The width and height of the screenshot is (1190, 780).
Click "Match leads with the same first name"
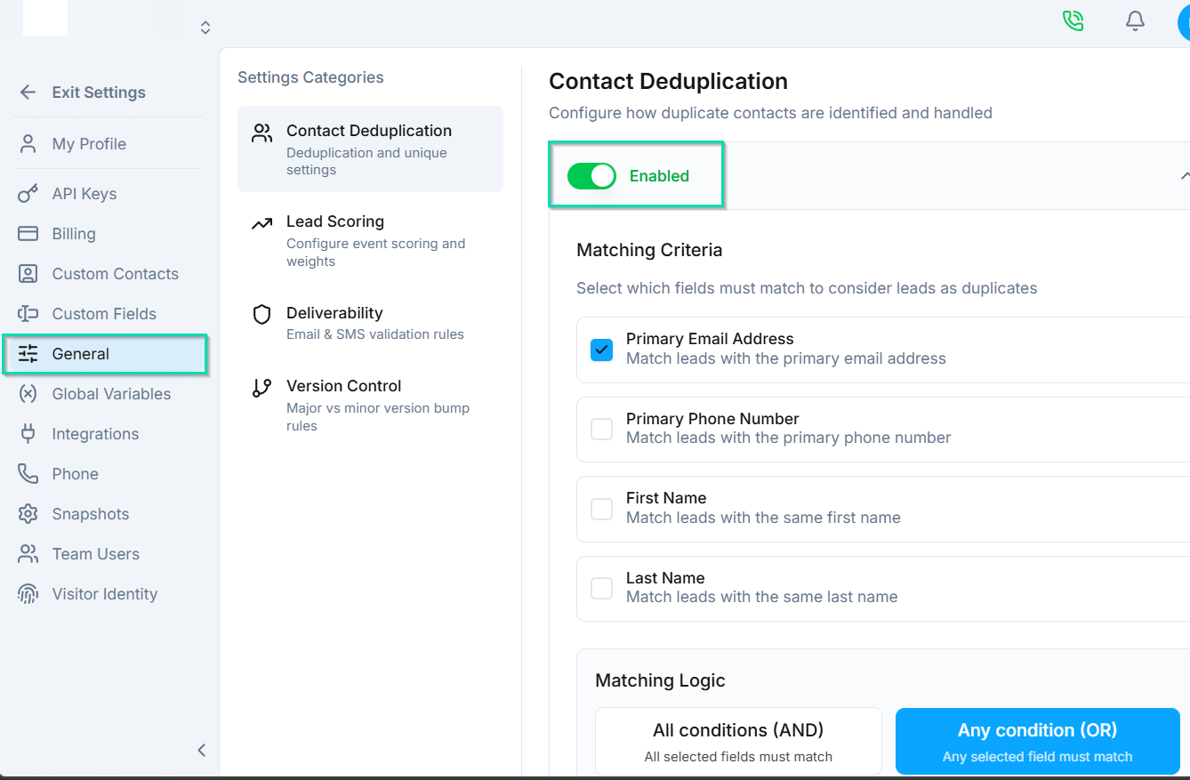point(763,518)
